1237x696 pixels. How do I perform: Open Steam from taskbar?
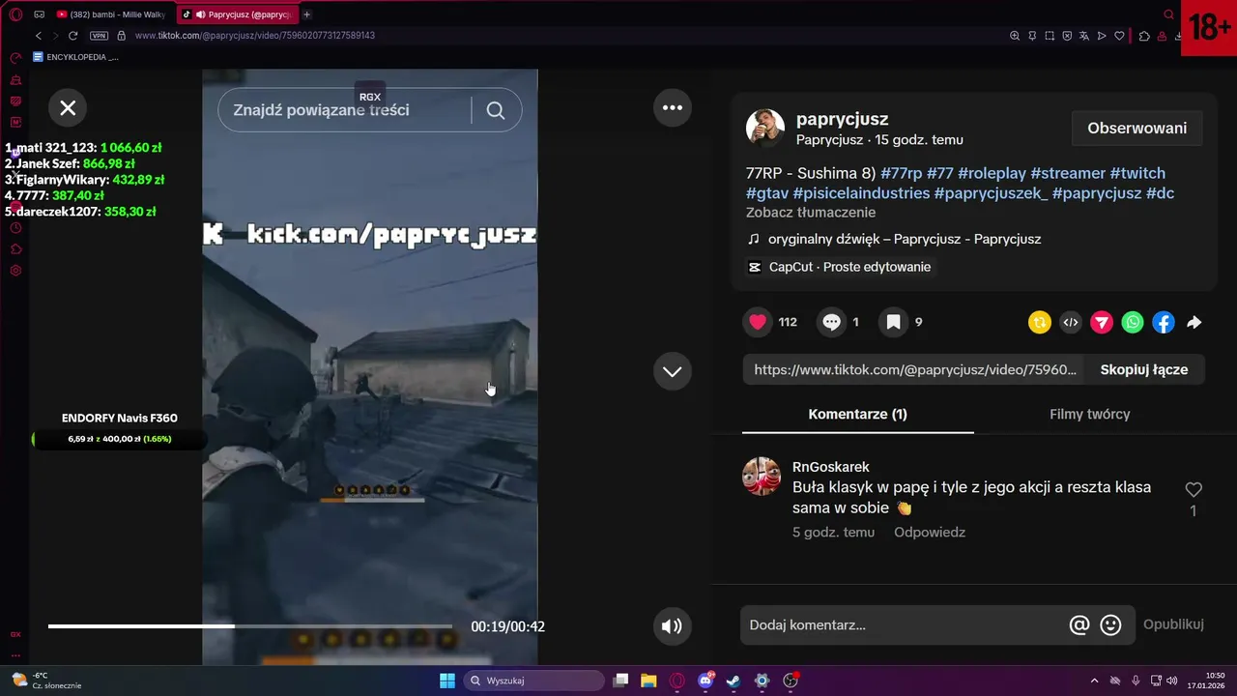click(x=734, y=681)
